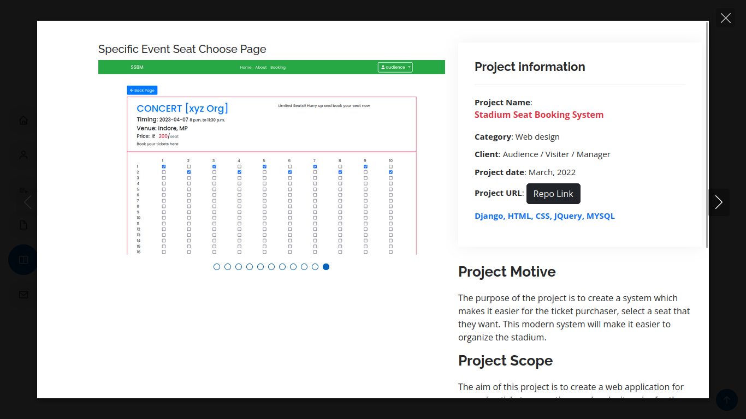Click the audience dropdown in slide screenshot

(x=395, y=67)
